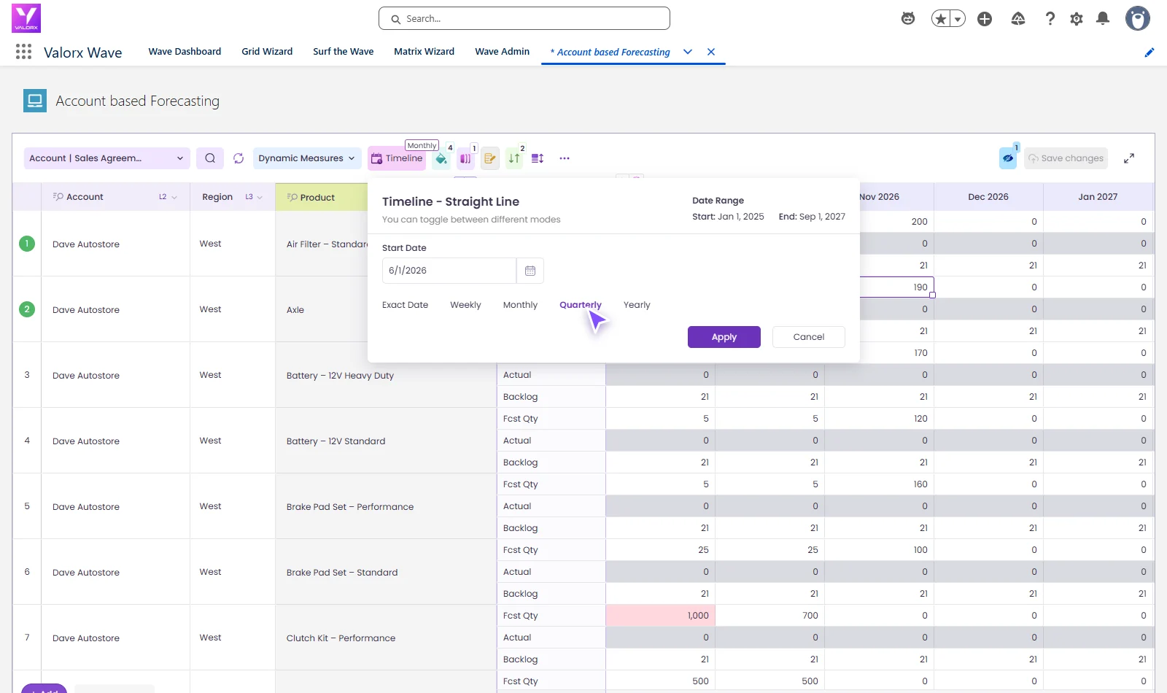Click the Salesforce help question mark

tap(1050, 19)
